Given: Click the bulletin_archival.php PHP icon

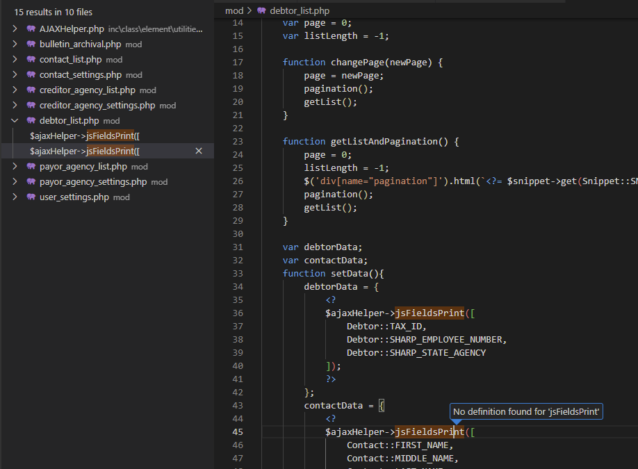Looking at the screenshot, I should (31, 44).
